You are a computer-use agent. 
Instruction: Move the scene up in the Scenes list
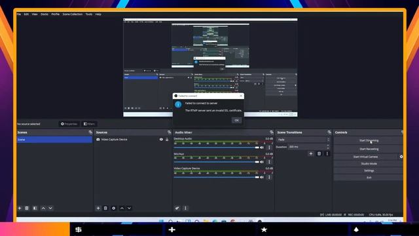tap(43, 208)
